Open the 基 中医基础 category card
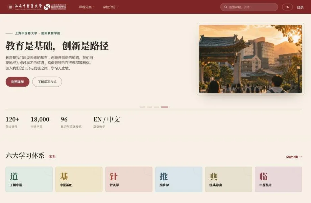The height and width of the screenshot is (203, 311). click(79, 179)
